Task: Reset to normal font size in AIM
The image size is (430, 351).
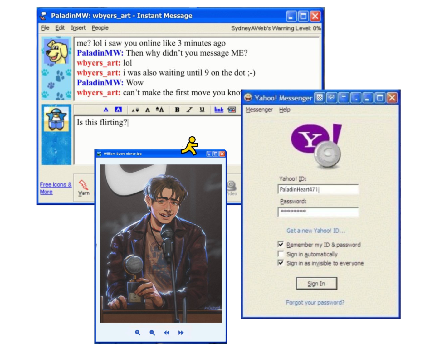Action: 148,110
